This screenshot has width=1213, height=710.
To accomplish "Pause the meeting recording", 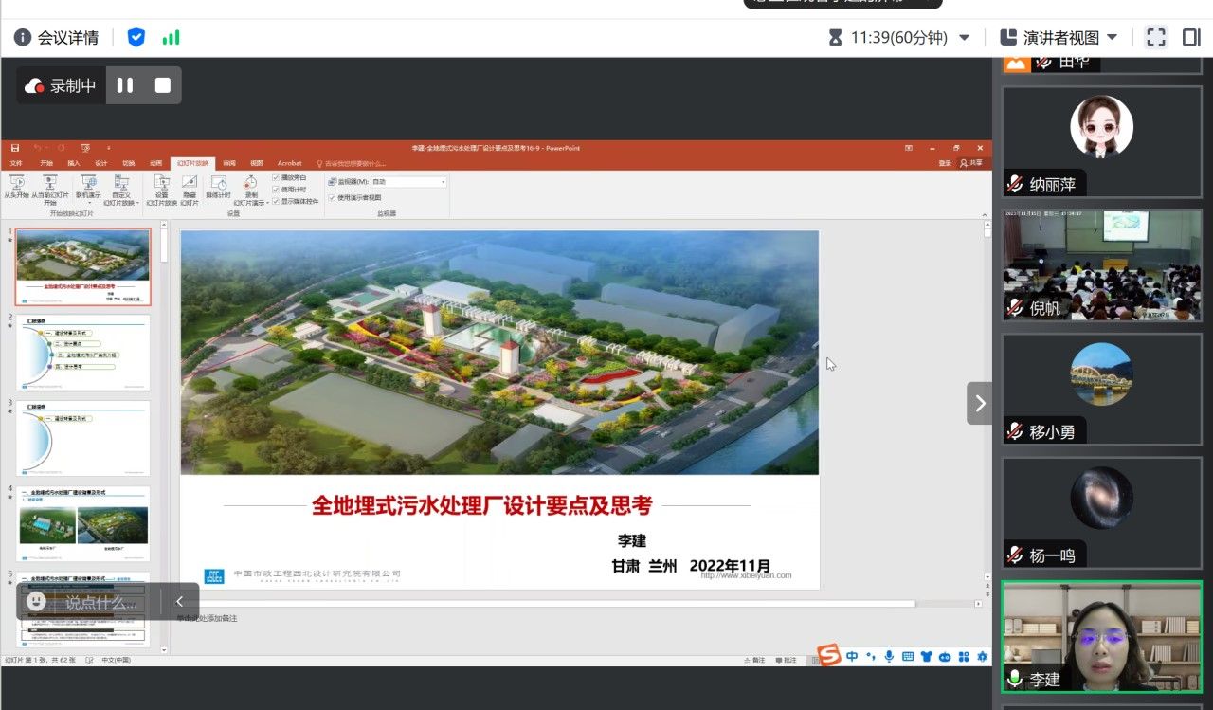I will tap(125, 85).
